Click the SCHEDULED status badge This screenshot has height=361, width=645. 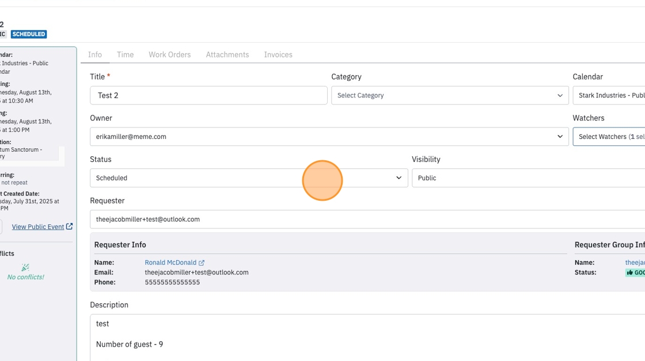point(29,34)
